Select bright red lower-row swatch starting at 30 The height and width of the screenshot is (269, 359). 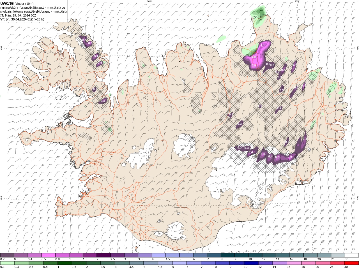coord(351,263)
